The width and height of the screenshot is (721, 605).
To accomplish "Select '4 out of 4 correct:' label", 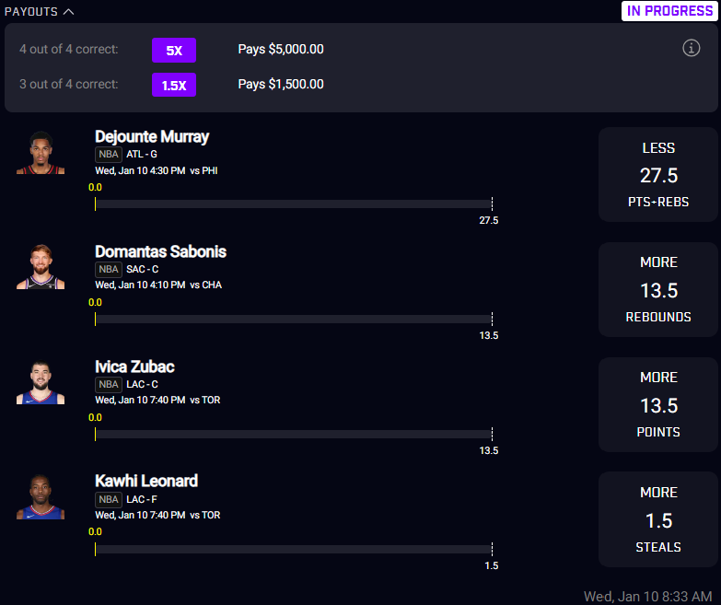I will click(69, 49).
